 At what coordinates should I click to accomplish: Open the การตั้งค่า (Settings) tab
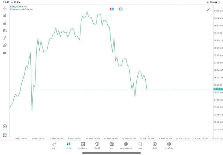(x=169, y=145)
